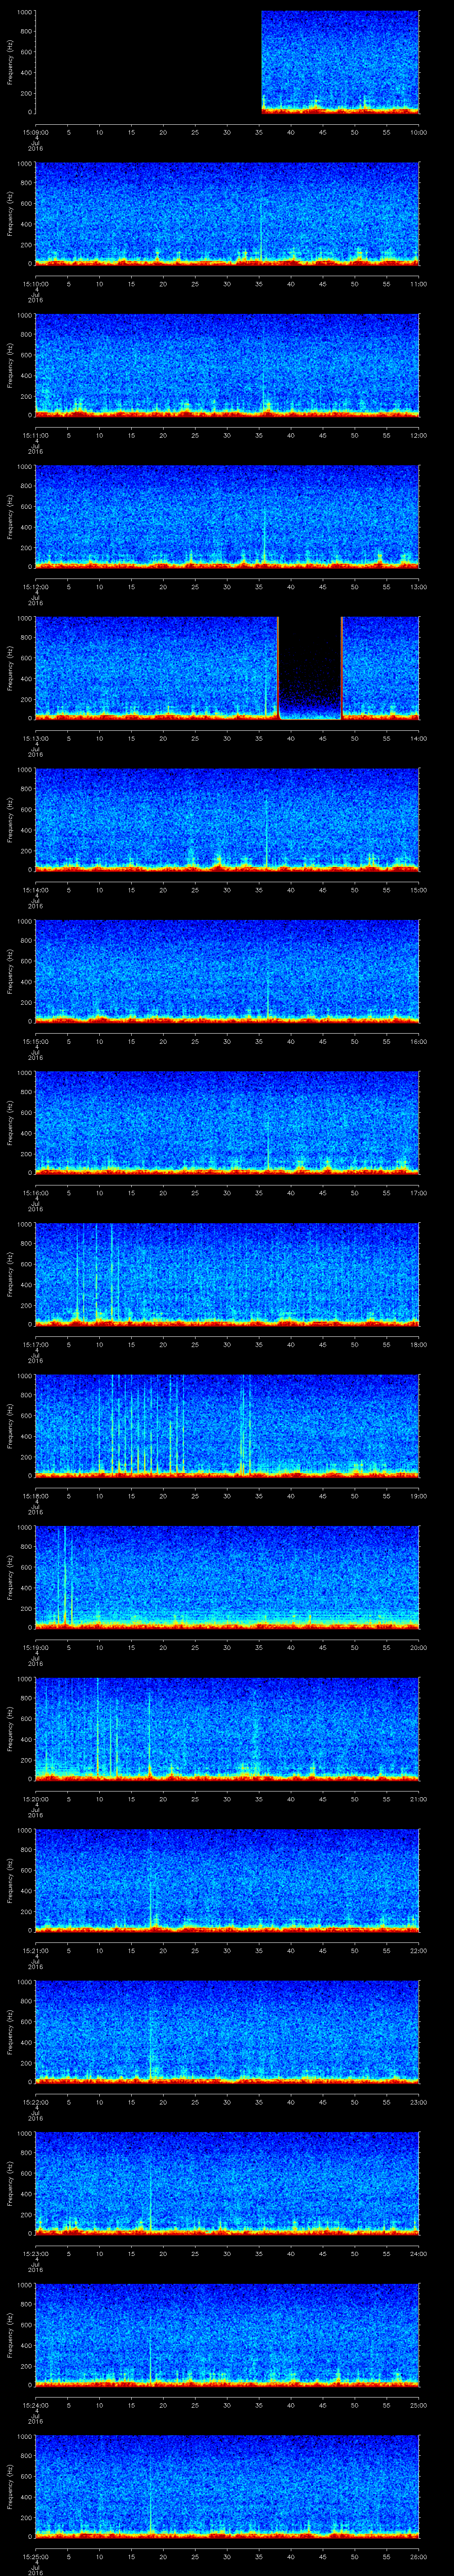Select the spectrogram panel beginning at 15:24:00
This screenshot has width=454, height=2576.
tap(227, 2334)
